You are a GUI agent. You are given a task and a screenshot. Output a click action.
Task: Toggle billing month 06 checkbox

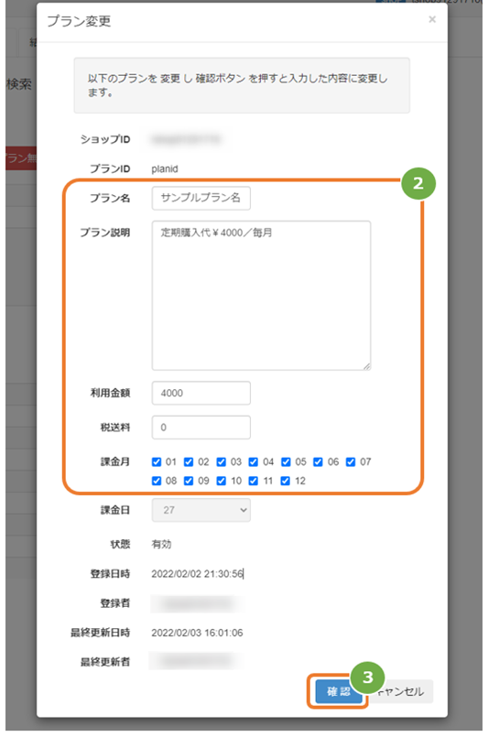[318, 462]
